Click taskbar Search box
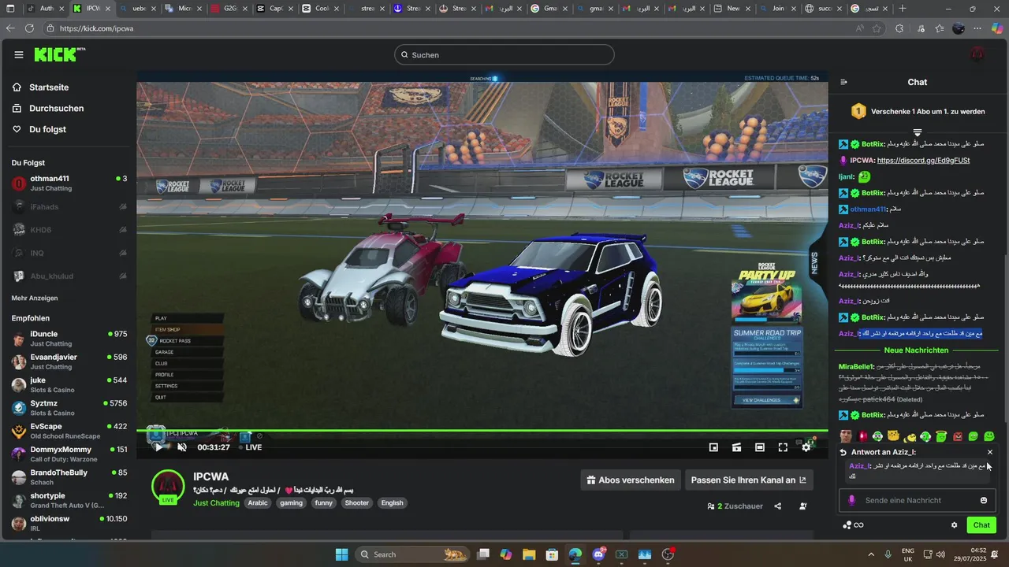Screen dimensions: 1009x567 pos(411,554)
